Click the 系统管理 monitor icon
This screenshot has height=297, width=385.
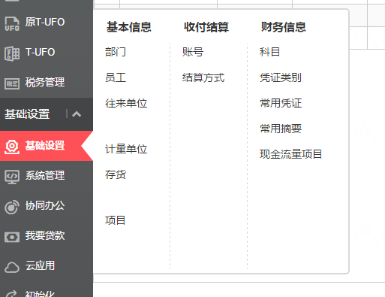(x=12, y=177)
